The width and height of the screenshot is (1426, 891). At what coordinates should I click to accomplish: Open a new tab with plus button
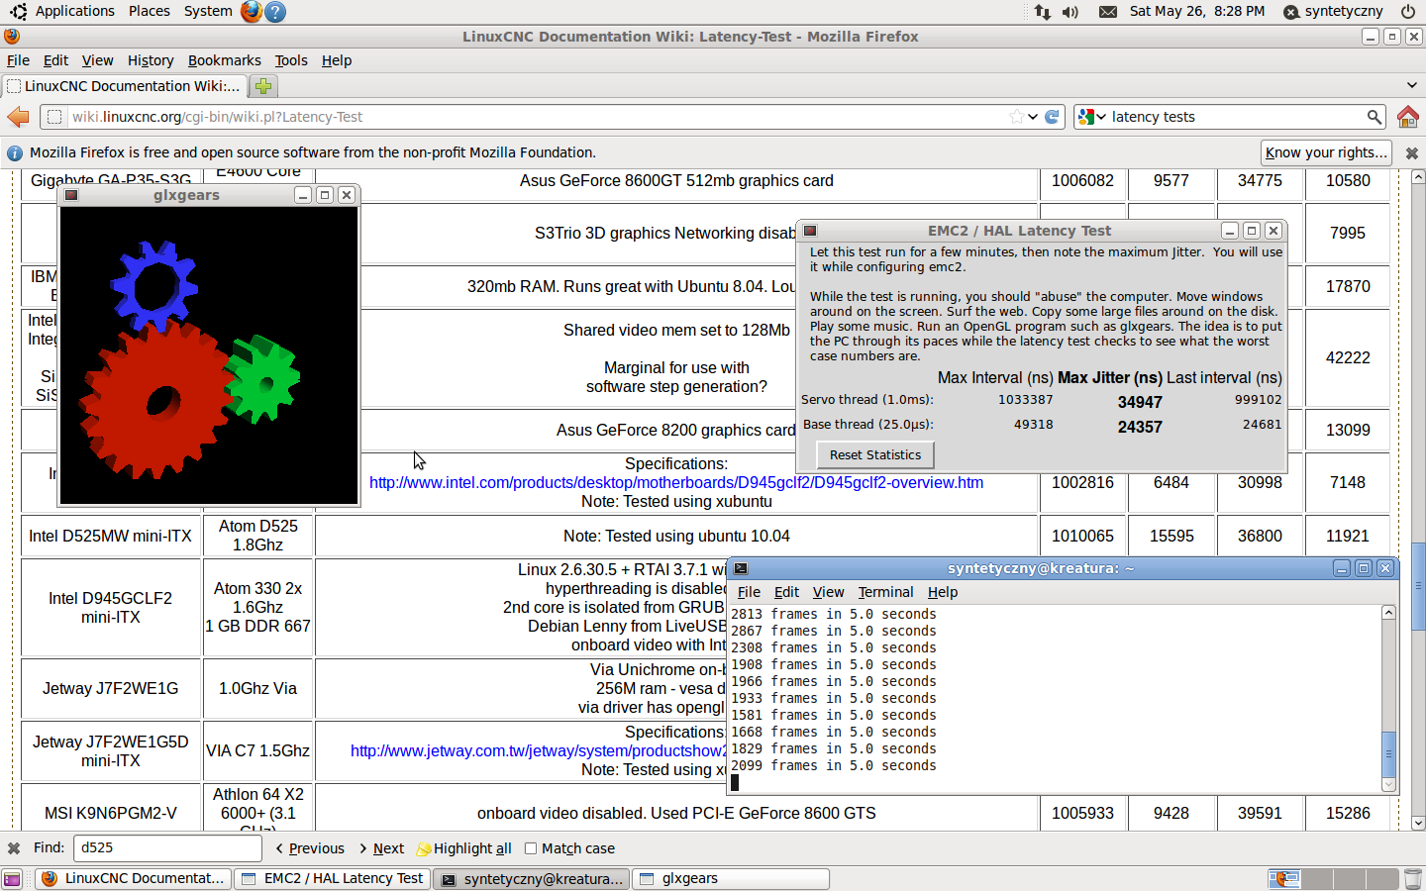pos(263,86)
